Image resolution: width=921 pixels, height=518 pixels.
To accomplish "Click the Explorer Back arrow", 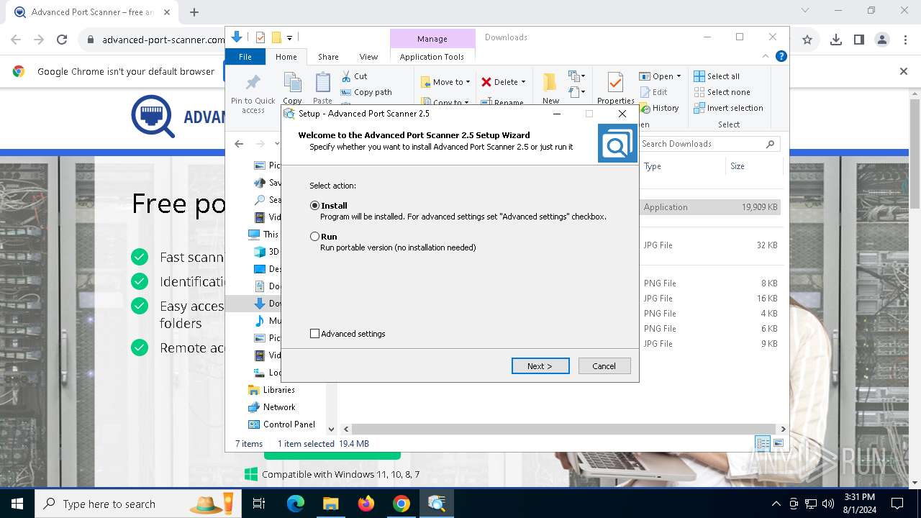I will point(240,144).
